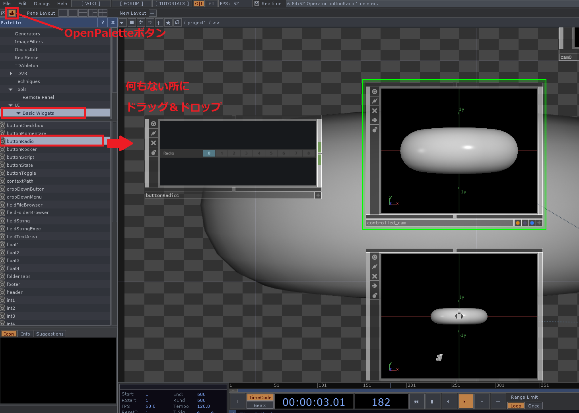
Task: Collapse the UI palette folder
Action: (11, 105)
